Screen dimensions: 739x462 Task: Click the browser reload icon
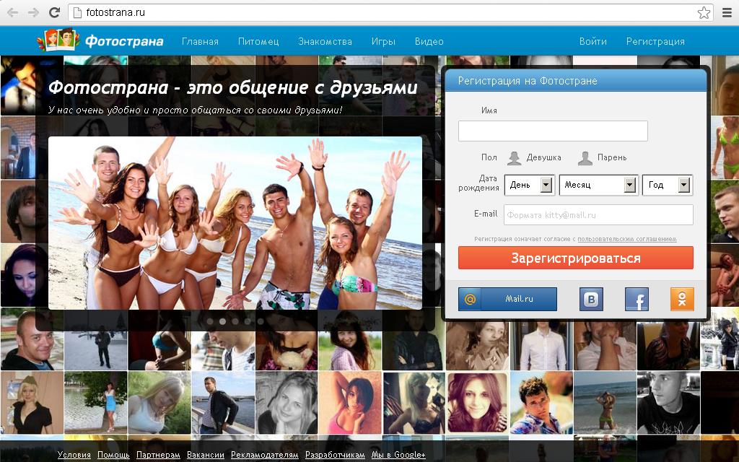pos(54,12)
